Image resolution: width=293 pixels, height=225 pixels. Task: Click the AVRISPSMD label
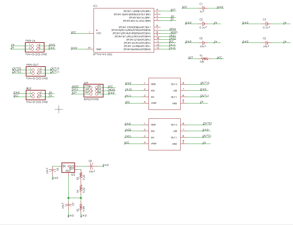pos(91,99)
